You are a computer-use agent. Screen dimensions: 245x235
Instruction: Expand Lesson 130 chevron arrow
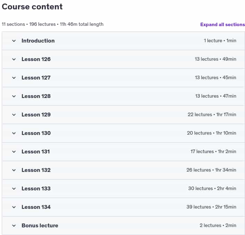14,133
